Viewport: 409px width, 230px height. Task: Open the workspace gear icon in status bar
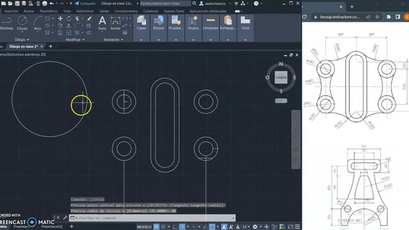tap(255, 227)
